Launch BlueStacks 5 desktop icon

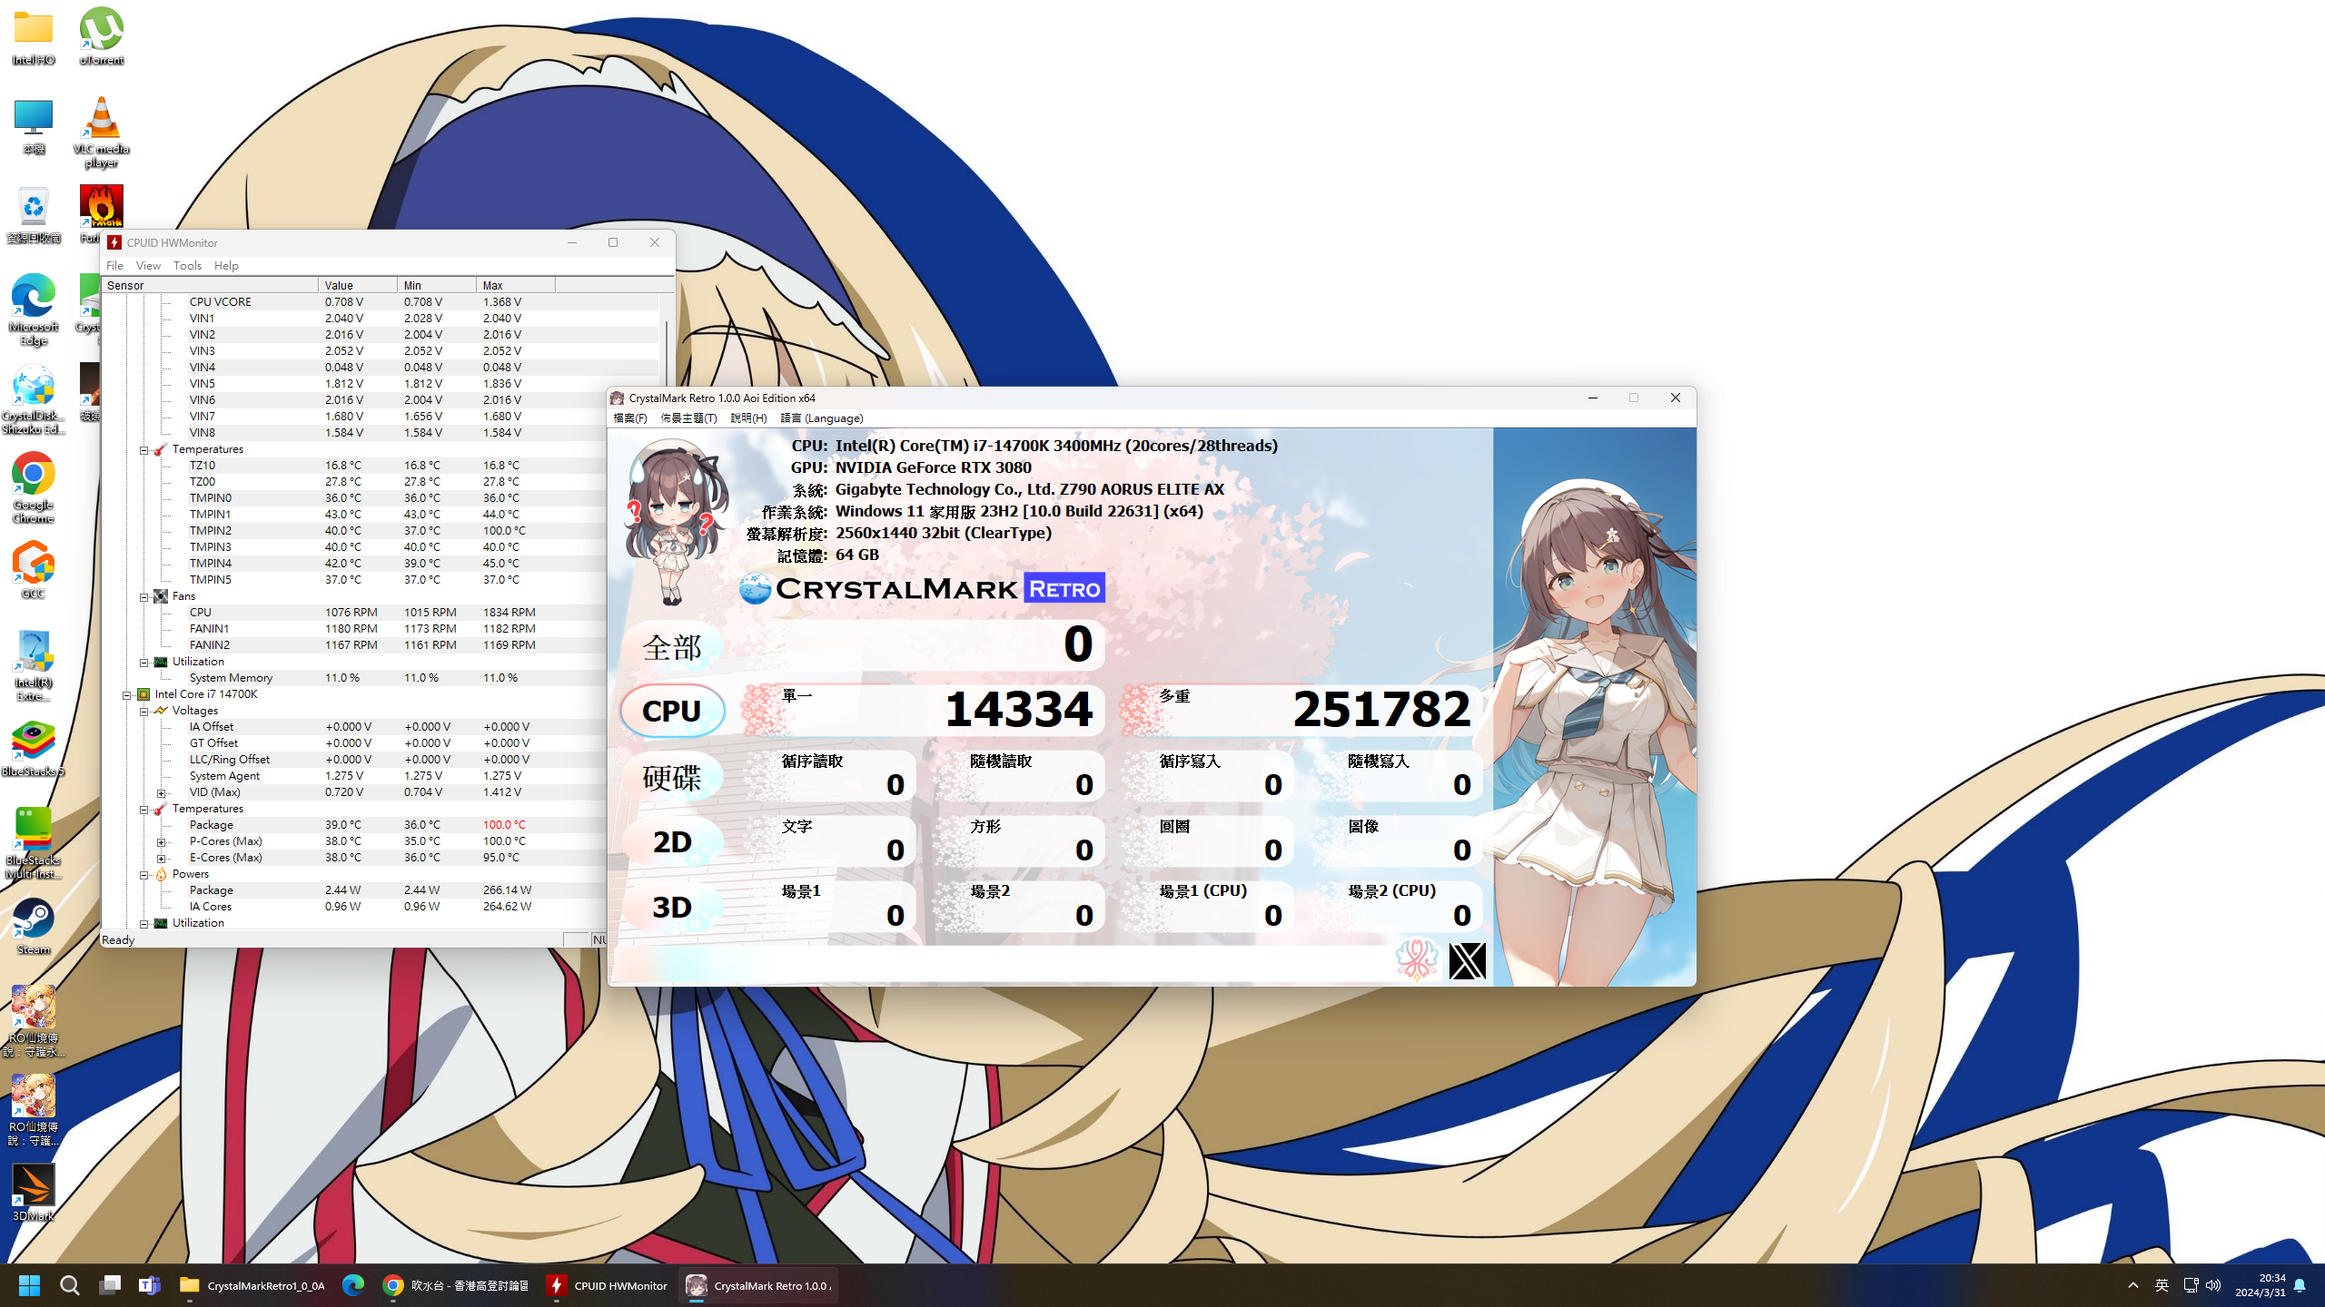[x=34, y=750]
